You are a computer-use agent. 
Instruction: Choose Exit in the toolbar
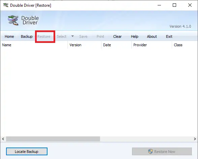(169, 36)
